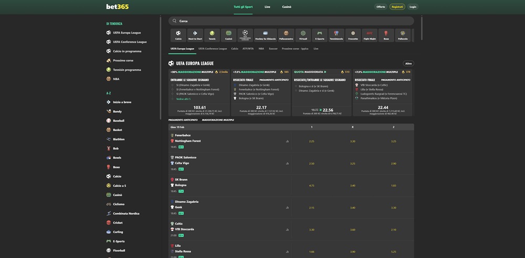Image resolution: width=525 pixels, height=258 pixels.
Task: Select the Pallavolo tile
Action: (x=403, y=35)
